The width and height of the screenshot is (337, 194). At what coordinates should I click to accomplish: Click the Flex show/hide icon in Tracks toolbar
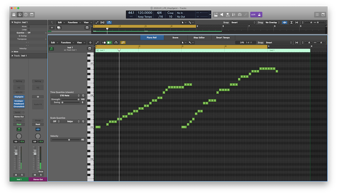103,22
